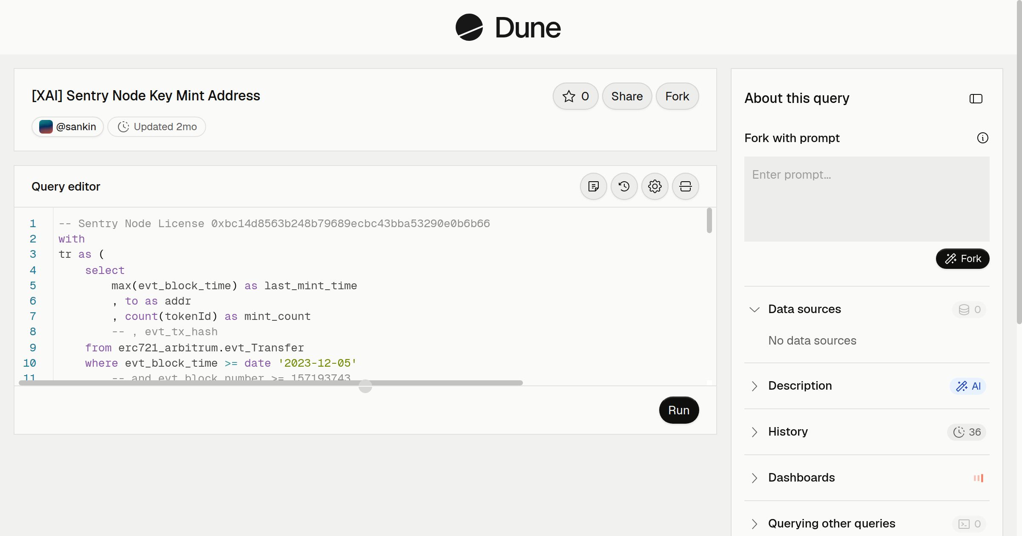Collapse the About this query sidebar panel icon
1022x536 pixels.
[976, 99]
